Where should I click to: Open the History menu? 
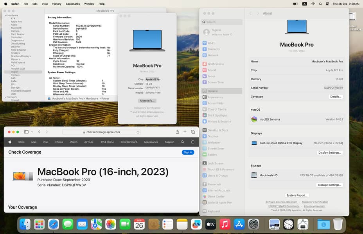pyautogui.click(x=57, y=4)
